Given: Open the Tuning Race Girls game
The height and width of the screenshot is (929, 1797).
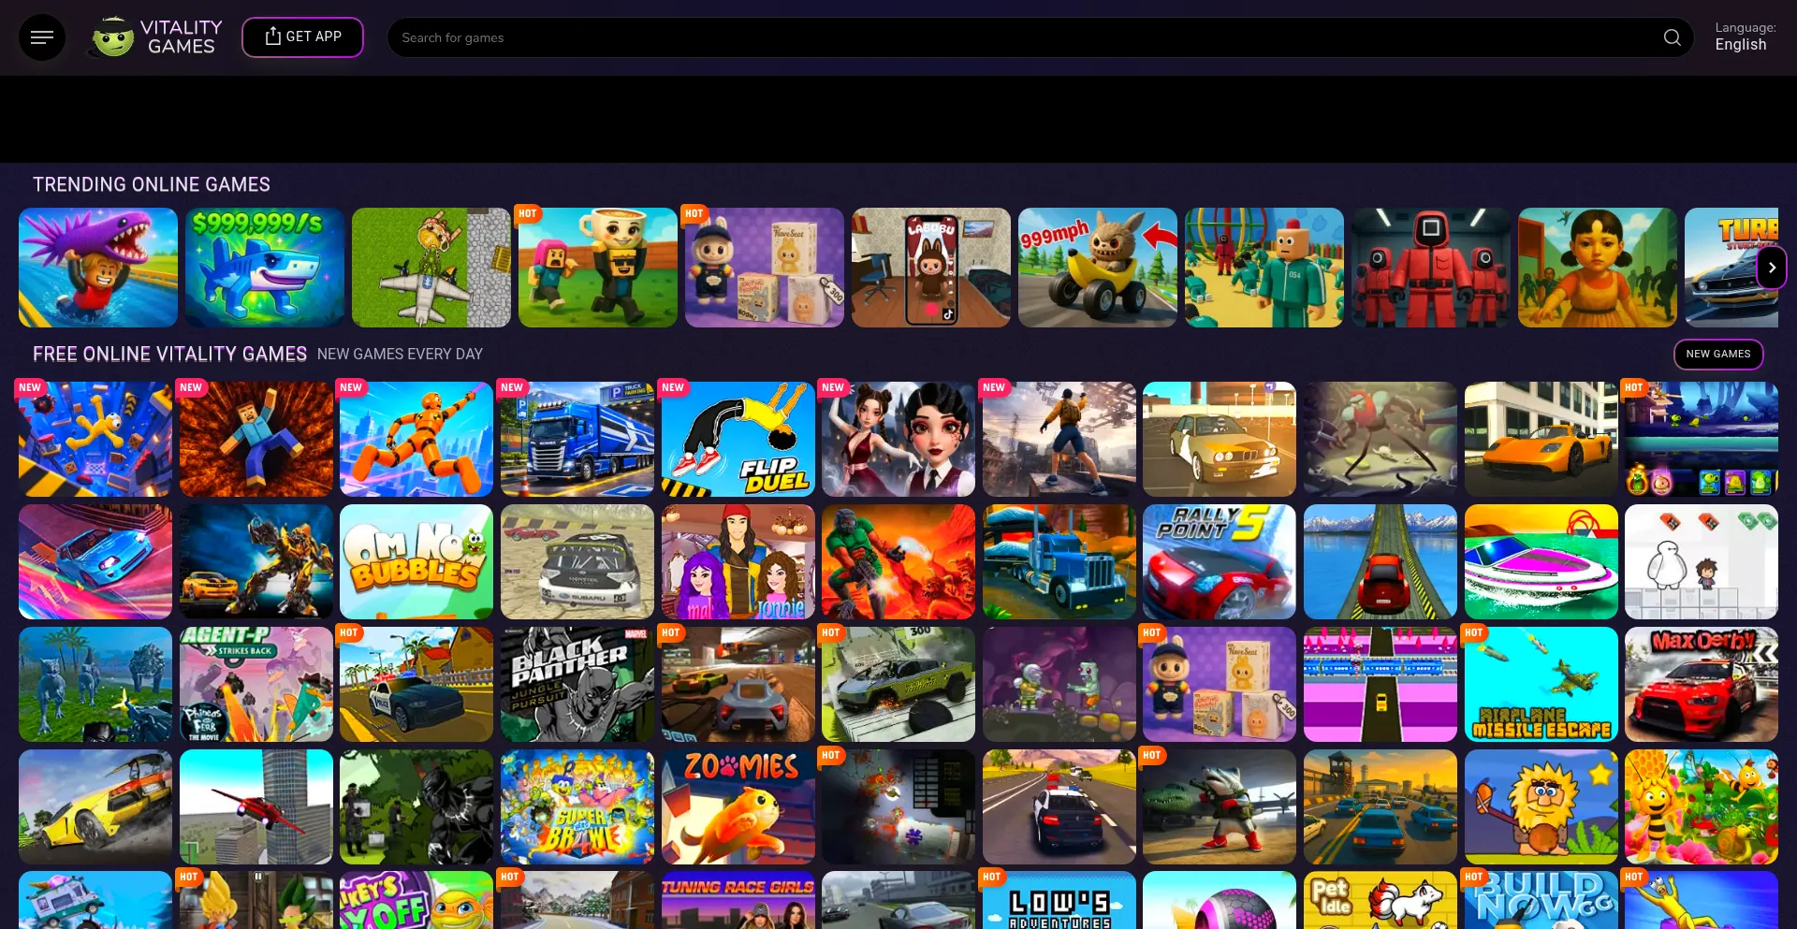Looking at the screenshot, I should pos(738,900).
